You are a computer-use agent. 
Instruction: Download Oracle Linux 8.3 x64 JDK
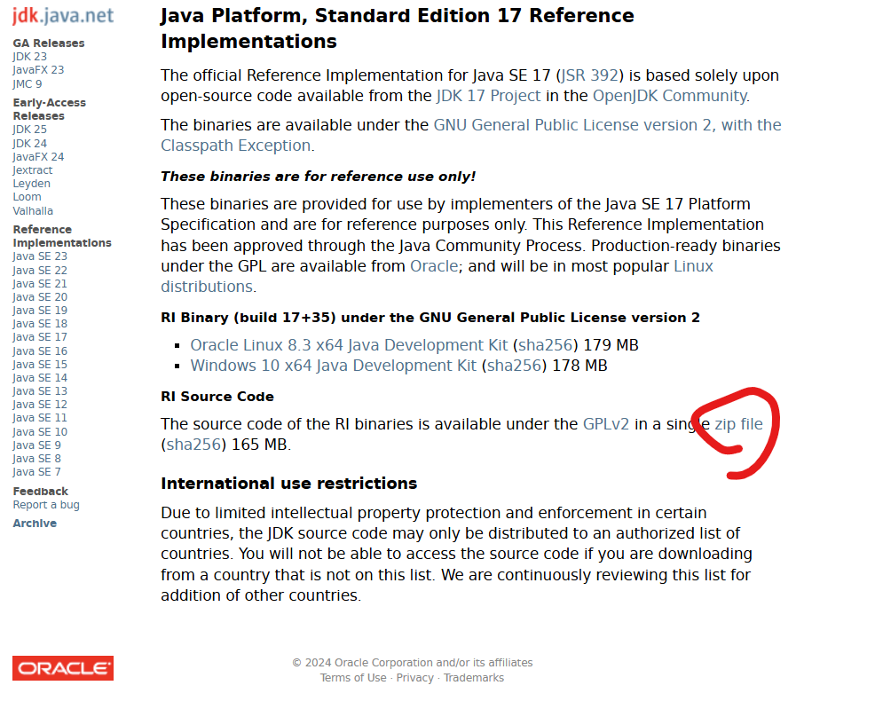click(x=350, y=345)
